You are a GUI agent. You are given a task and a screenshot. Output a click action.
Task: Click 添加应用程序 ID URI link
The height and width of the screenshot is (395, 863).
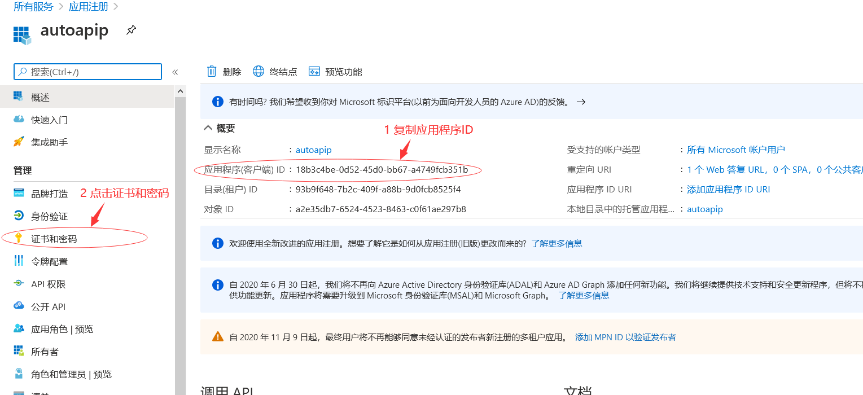(x=728, y=189)
